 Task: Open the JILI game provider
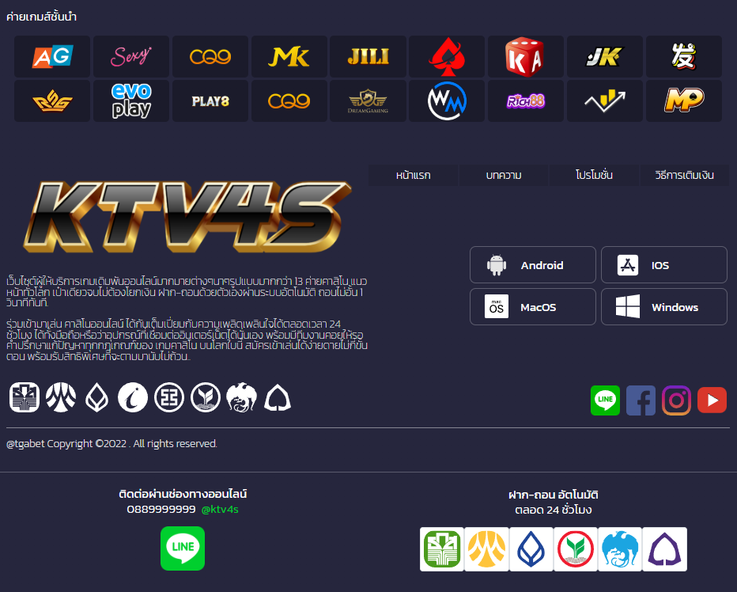pos(368,56)
